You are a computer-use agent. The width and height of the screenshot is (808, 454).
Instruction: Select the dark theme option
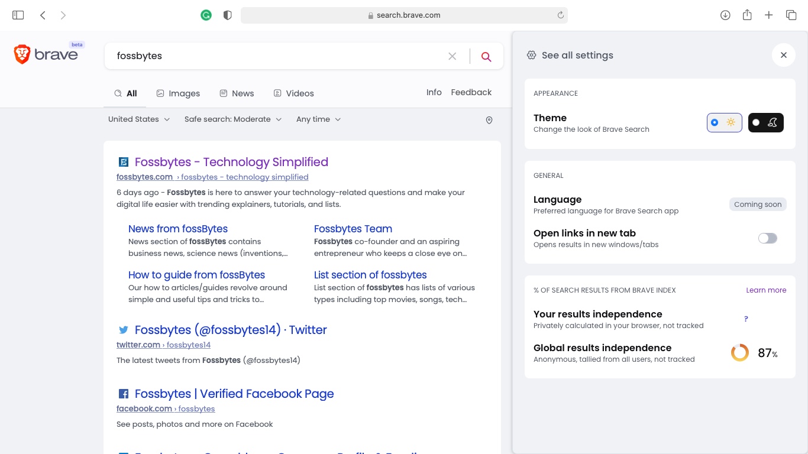click(766, 122)
